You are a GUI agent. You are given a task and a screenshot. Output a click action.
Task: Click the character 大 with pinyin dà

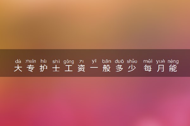pyautogui.click(x=18, y=68)
